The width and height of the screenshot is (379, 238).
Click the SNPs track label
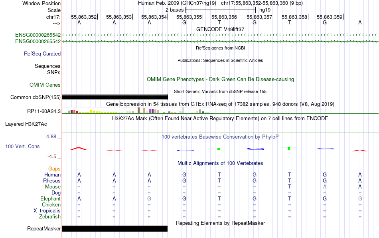click(x=54, y=72)
